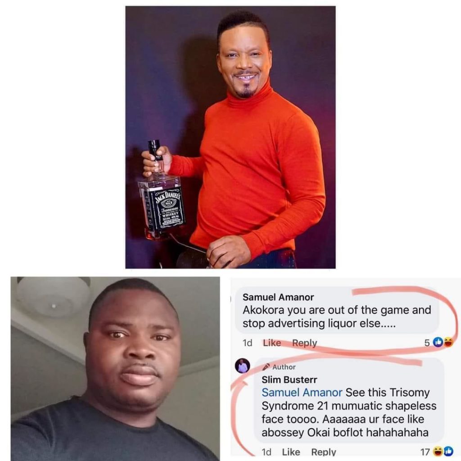View the 17 reactions count
Image resolution: width=461 pixels, height=461 pixels.
tap(425, 452)
